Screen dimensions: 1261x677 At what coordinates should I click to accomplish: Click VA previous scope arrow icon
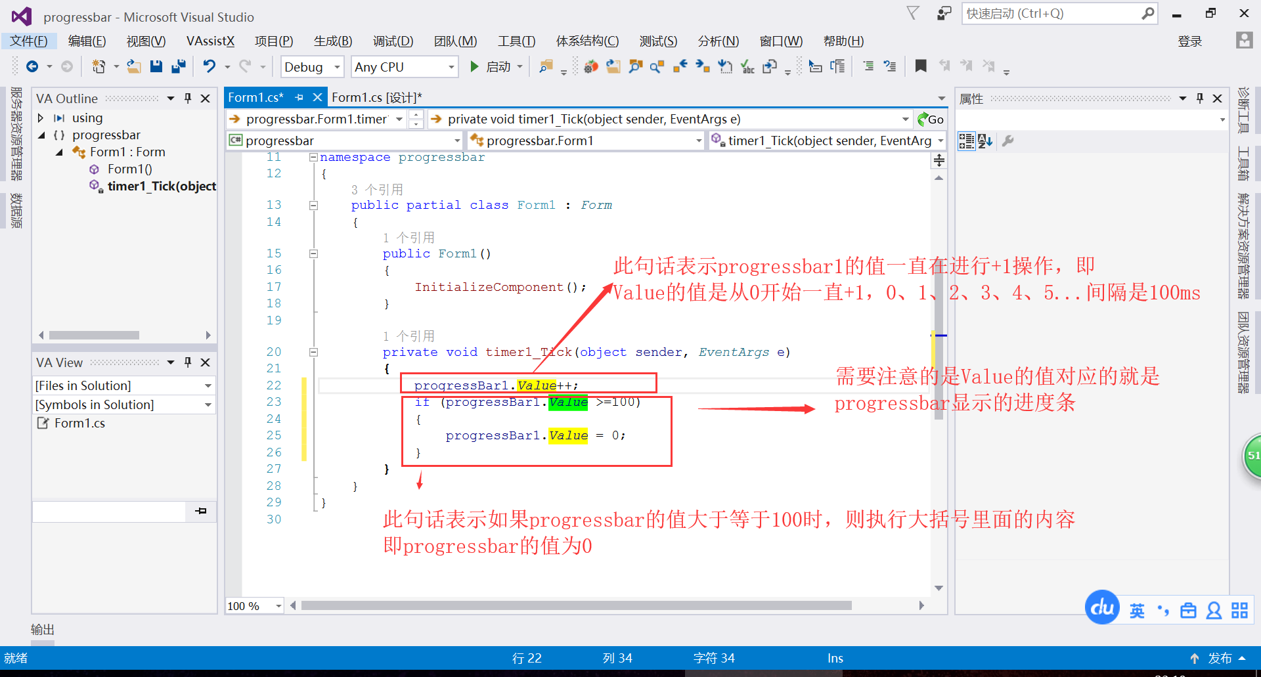[680, 66]
